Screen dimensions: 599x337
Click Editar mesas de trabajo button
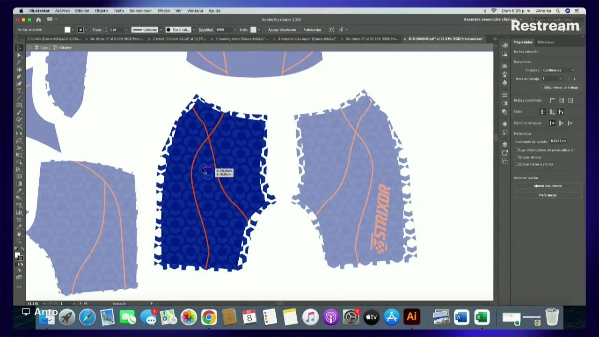pos(561,88)
